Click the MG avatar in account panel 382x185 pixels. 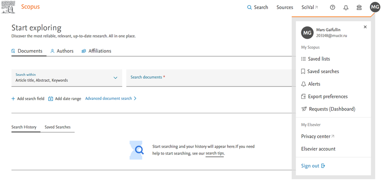coord(307,33)
